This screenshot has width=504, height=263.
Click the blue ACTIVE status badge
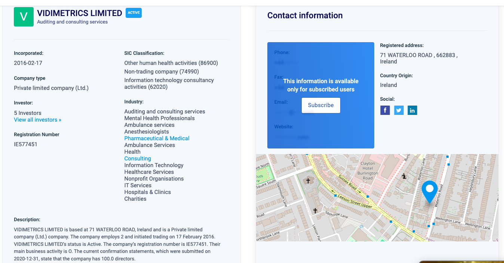click(x=134, y=13)
